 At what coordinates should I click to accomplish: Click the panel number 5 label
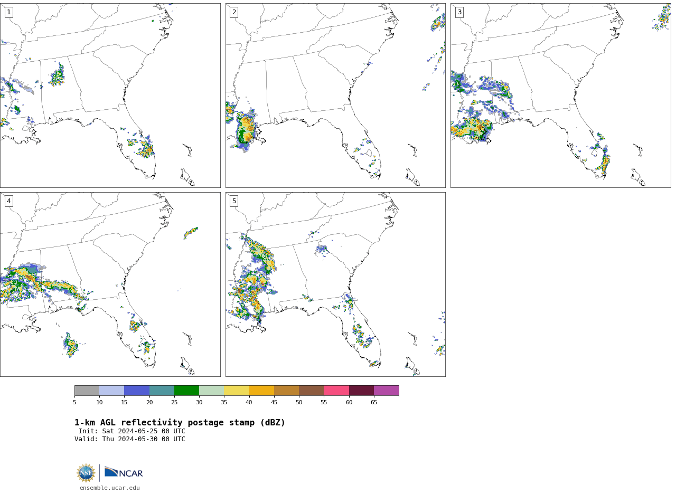click(234, 201)
